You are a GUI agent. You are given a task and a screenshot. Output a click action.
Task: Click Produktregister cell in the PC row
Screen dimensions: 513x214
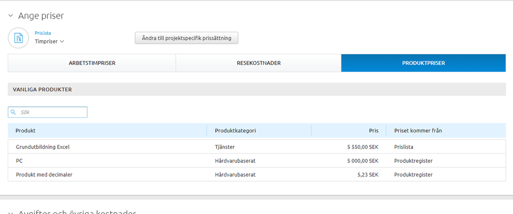(413, 161)
